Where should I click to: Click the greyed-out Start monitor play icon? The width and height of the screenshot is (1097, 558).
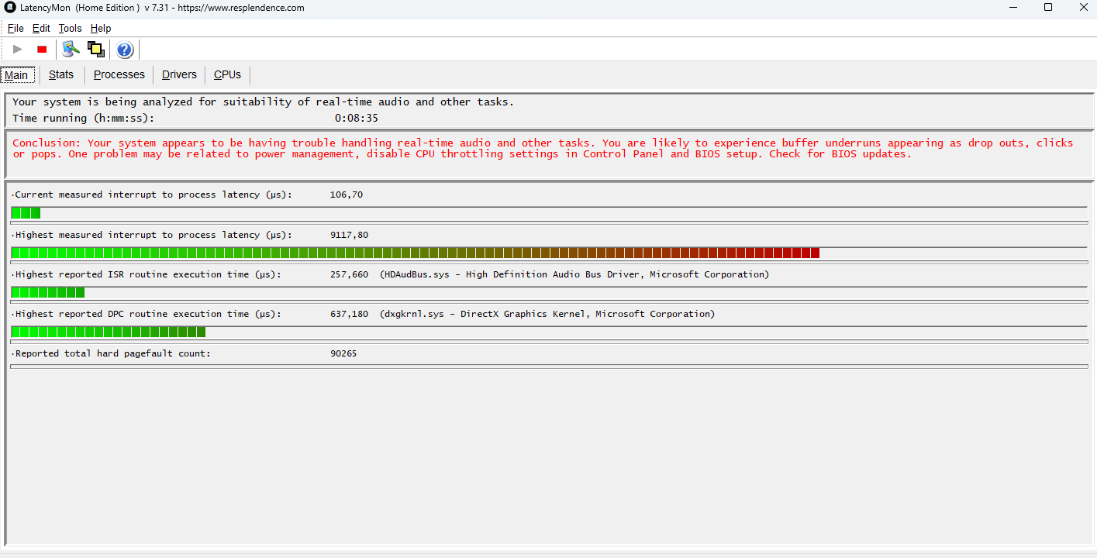(18, 50)
